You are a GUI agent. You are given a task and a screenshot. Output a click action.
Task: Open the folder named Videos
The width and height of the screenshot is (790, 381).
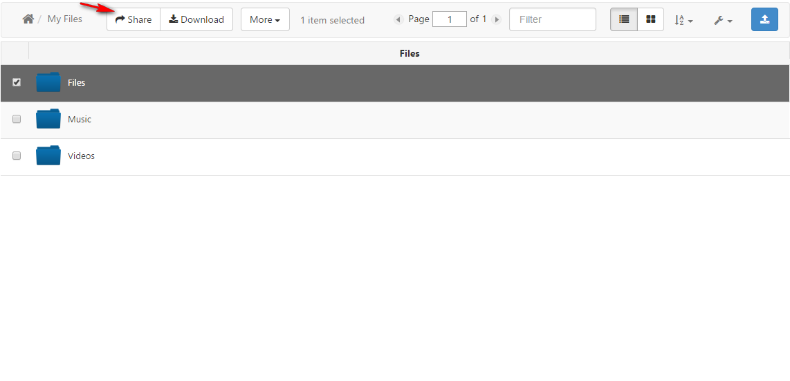click(x=81, y=156)
